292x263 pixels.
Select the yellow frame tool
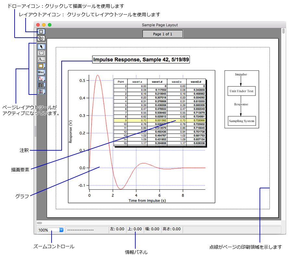41,66
